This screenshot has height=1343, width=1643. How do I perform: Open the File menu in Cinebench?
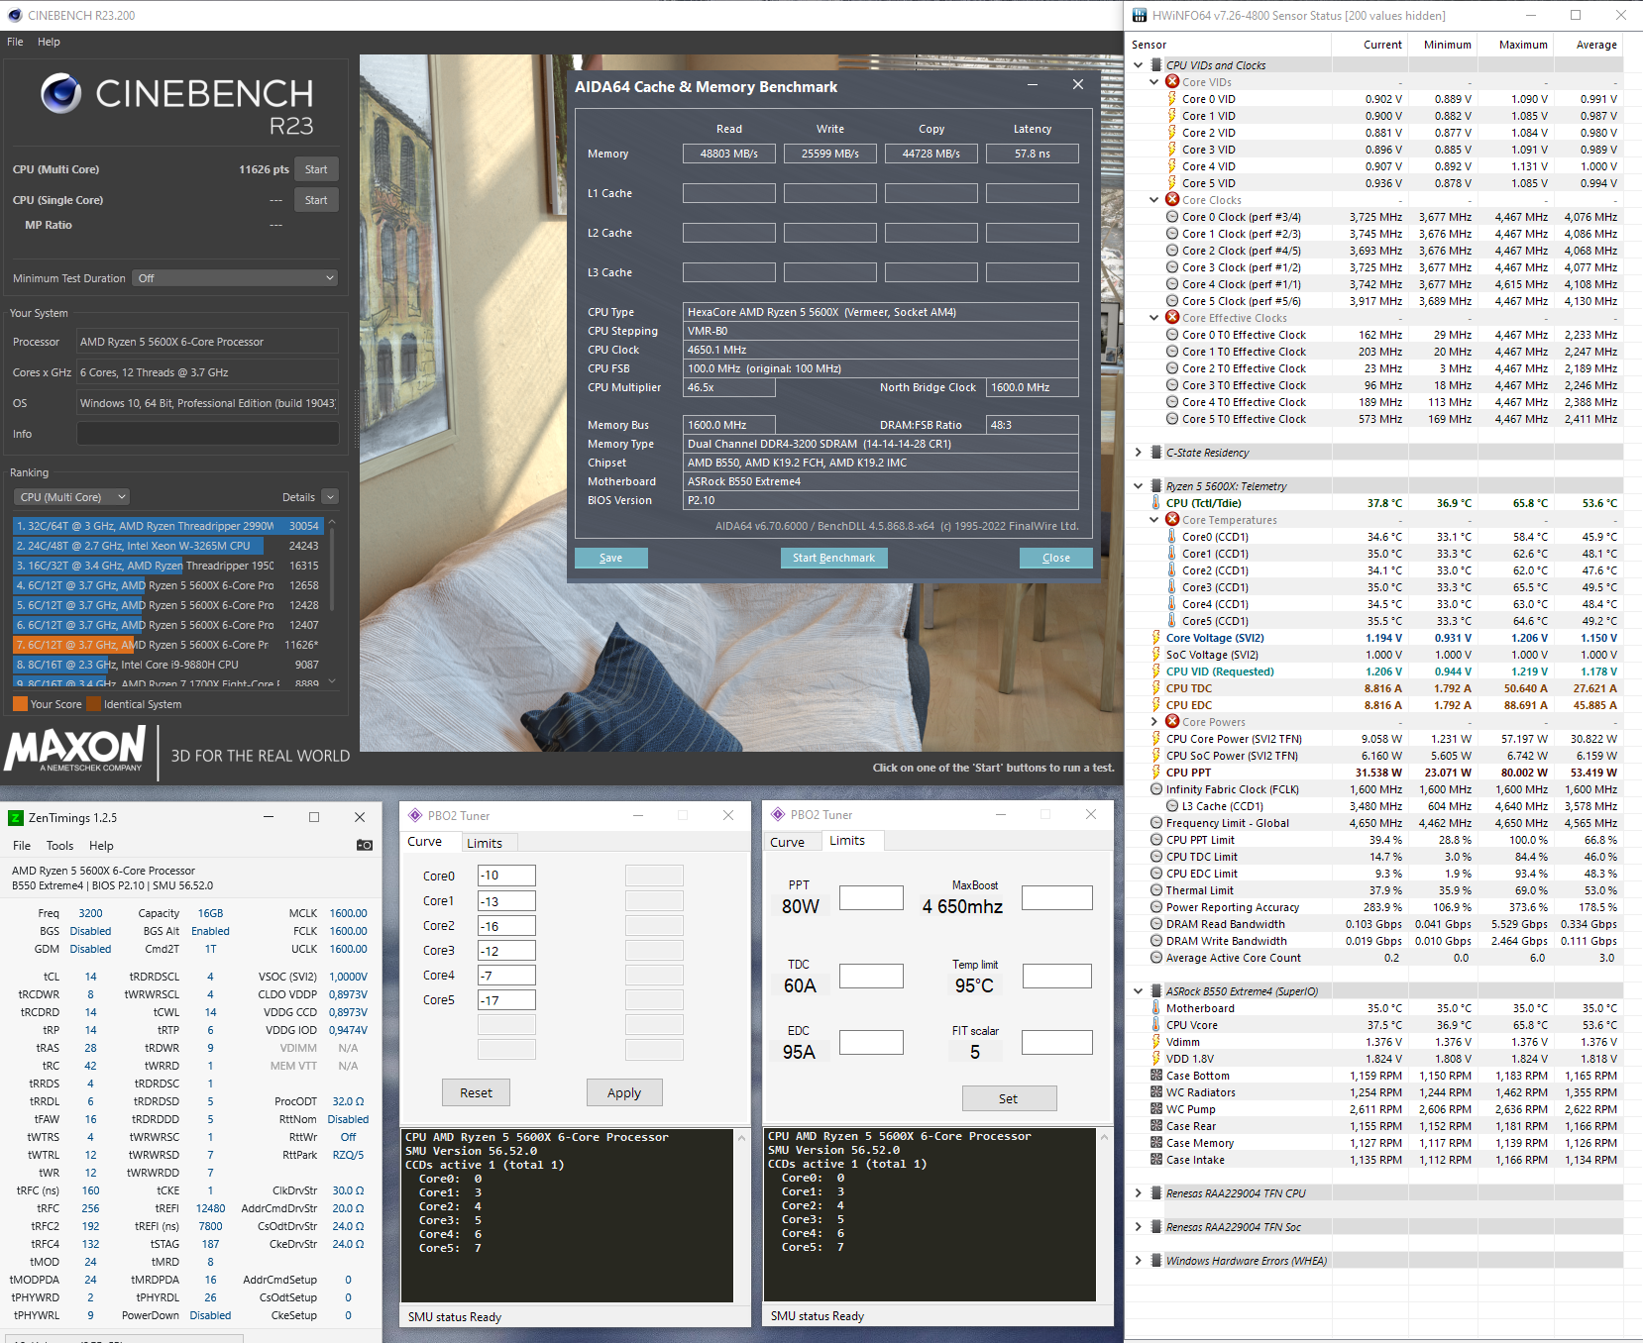15,42
